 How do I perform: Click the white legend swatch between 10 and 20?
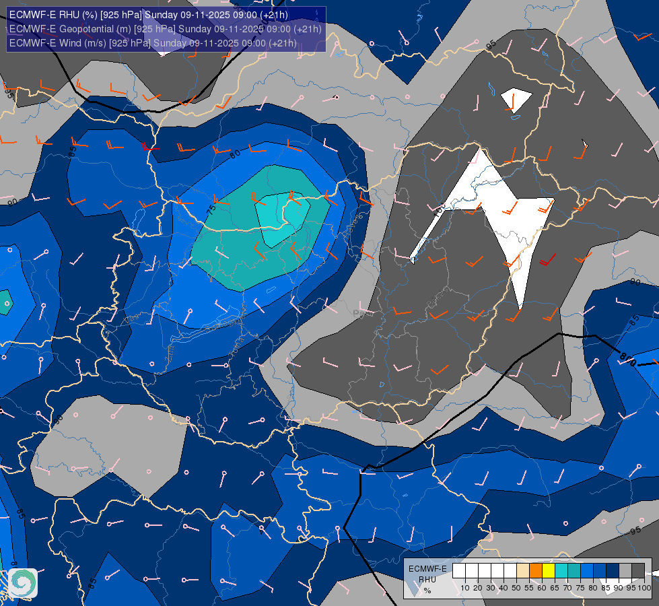pos(472,571)
